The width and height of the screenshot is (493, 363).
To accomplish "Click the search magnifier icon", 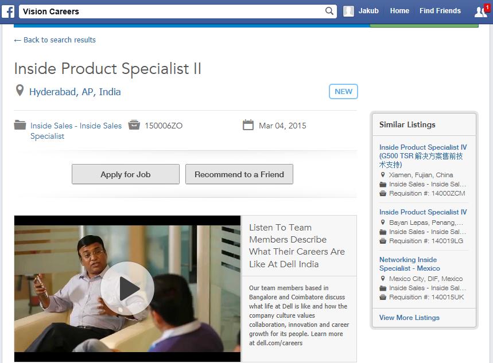I will point(329,11).
